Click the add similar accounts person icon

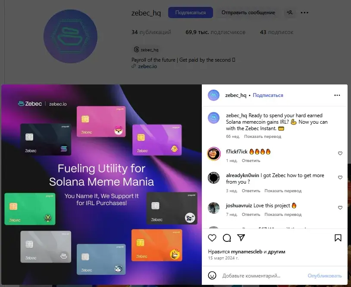pyautogui.click(x=289, y=12)
